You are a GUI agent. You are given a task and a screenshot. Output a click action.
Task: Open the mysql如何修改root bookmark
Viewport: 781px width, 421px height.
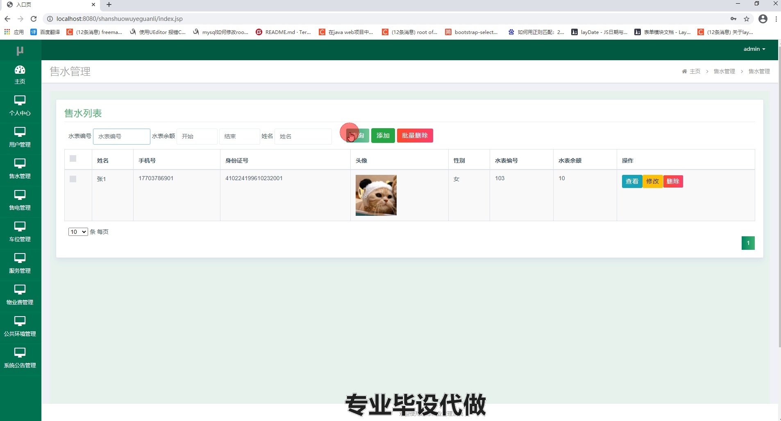pos(220,32)
